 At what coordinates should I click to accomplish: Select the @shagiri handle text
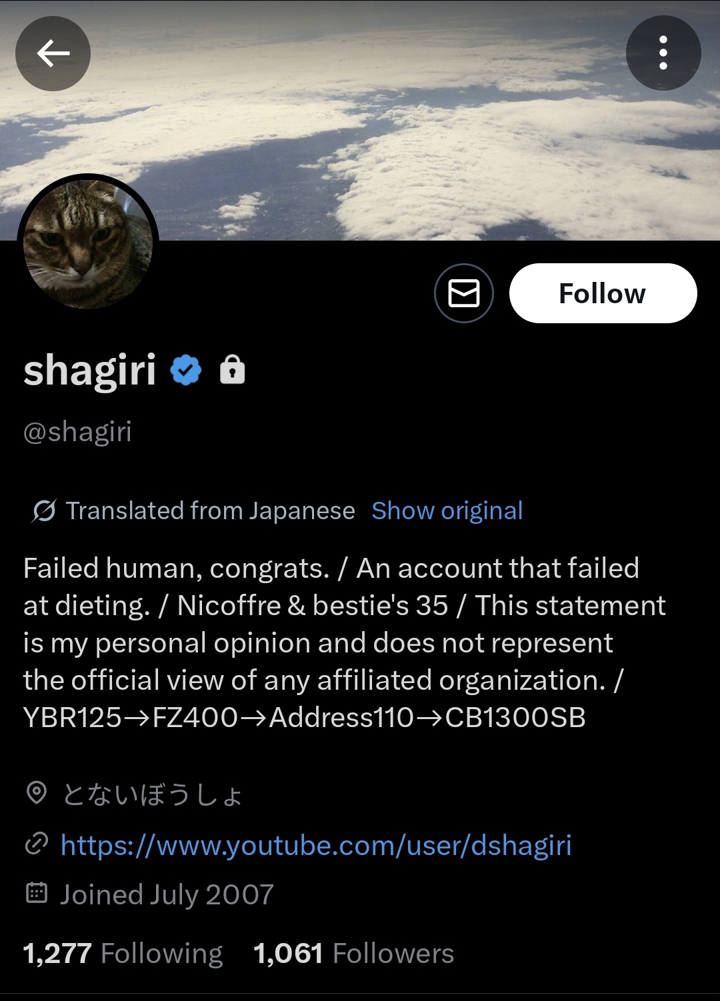tap(77, 432)
